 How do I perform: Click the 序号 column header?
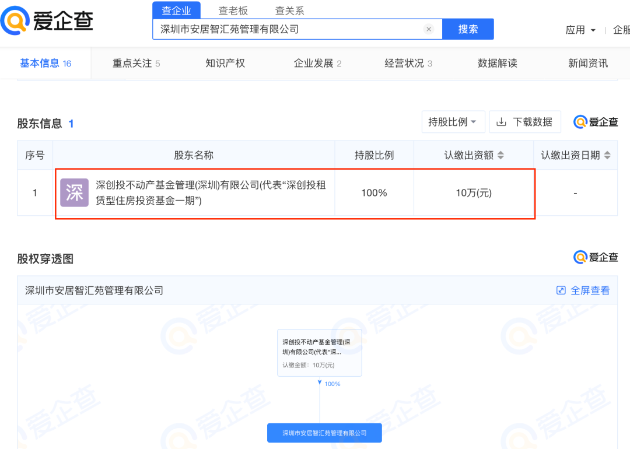tap(35, 155)
